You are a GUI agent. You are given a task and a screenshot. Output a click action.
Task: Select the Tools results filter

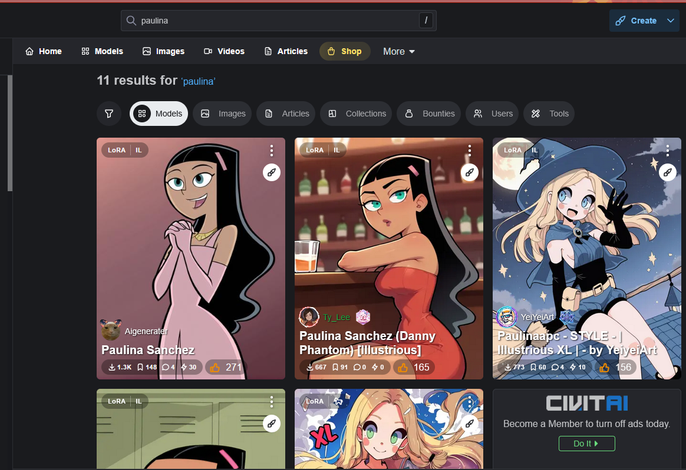click(x=549, y=114)
